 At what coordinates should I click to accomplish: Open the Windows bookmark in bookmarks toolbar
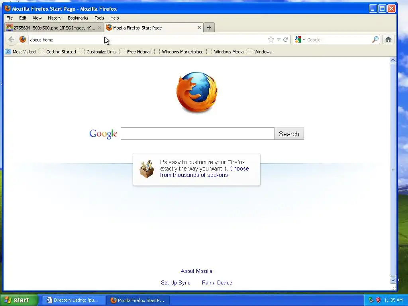point(259,52)
